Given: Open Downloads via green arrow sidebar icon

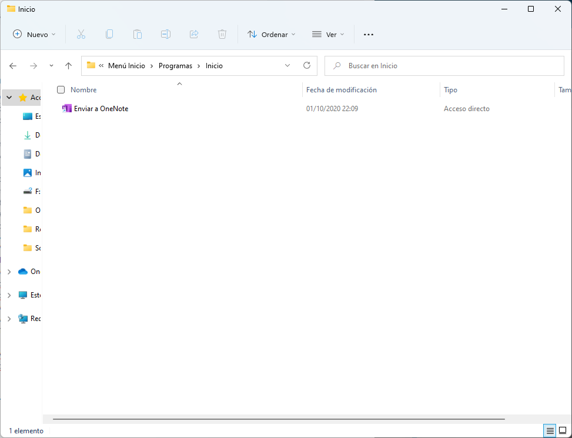Looking at the screenshot, I should point(28,135).
